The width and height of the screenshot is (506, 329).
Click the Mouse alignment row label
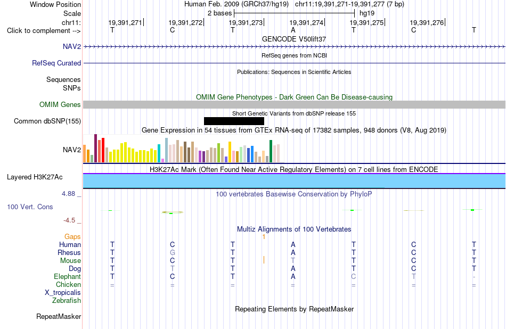(70, 261)
